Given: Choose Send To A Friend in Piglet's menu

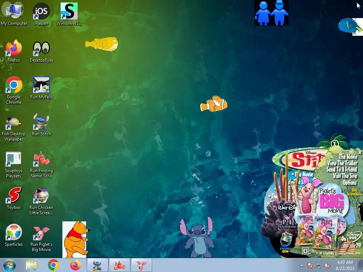Looking at the screenshot, I should [342, 170].
